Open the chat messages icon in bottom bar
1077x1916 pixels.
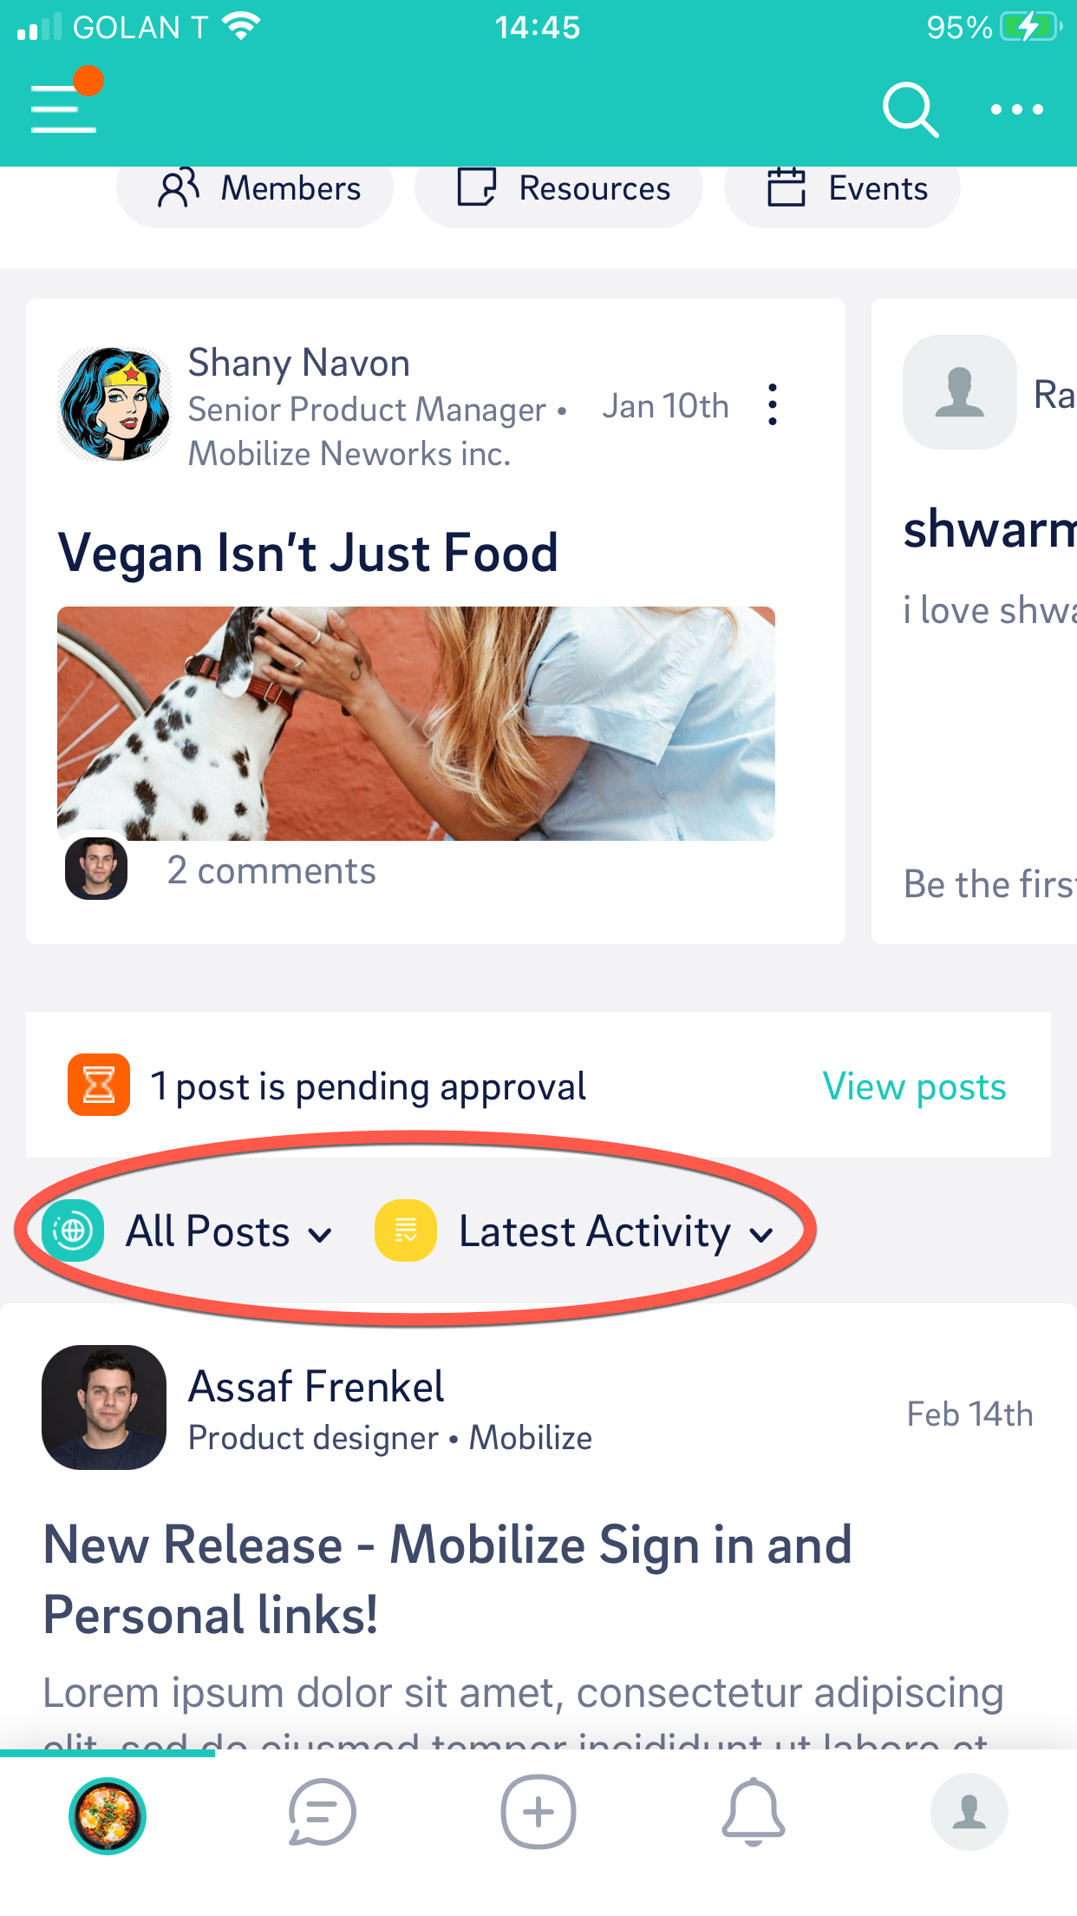pos(322,1813)
